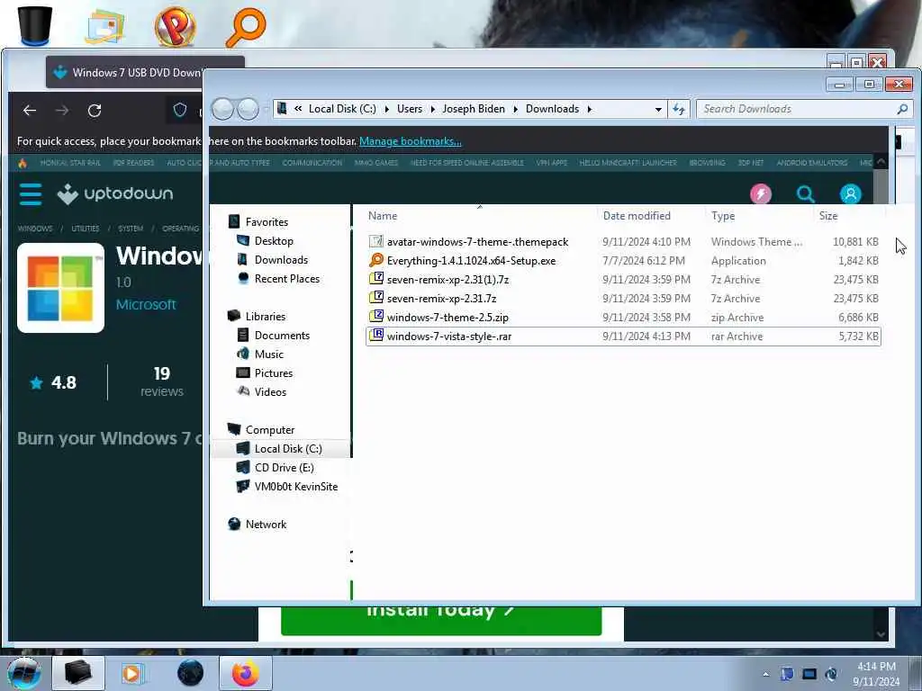Viewport: 922px width, 691px height.
Task: Click Users in the address breadcrumb
Action: coord(410,109)
